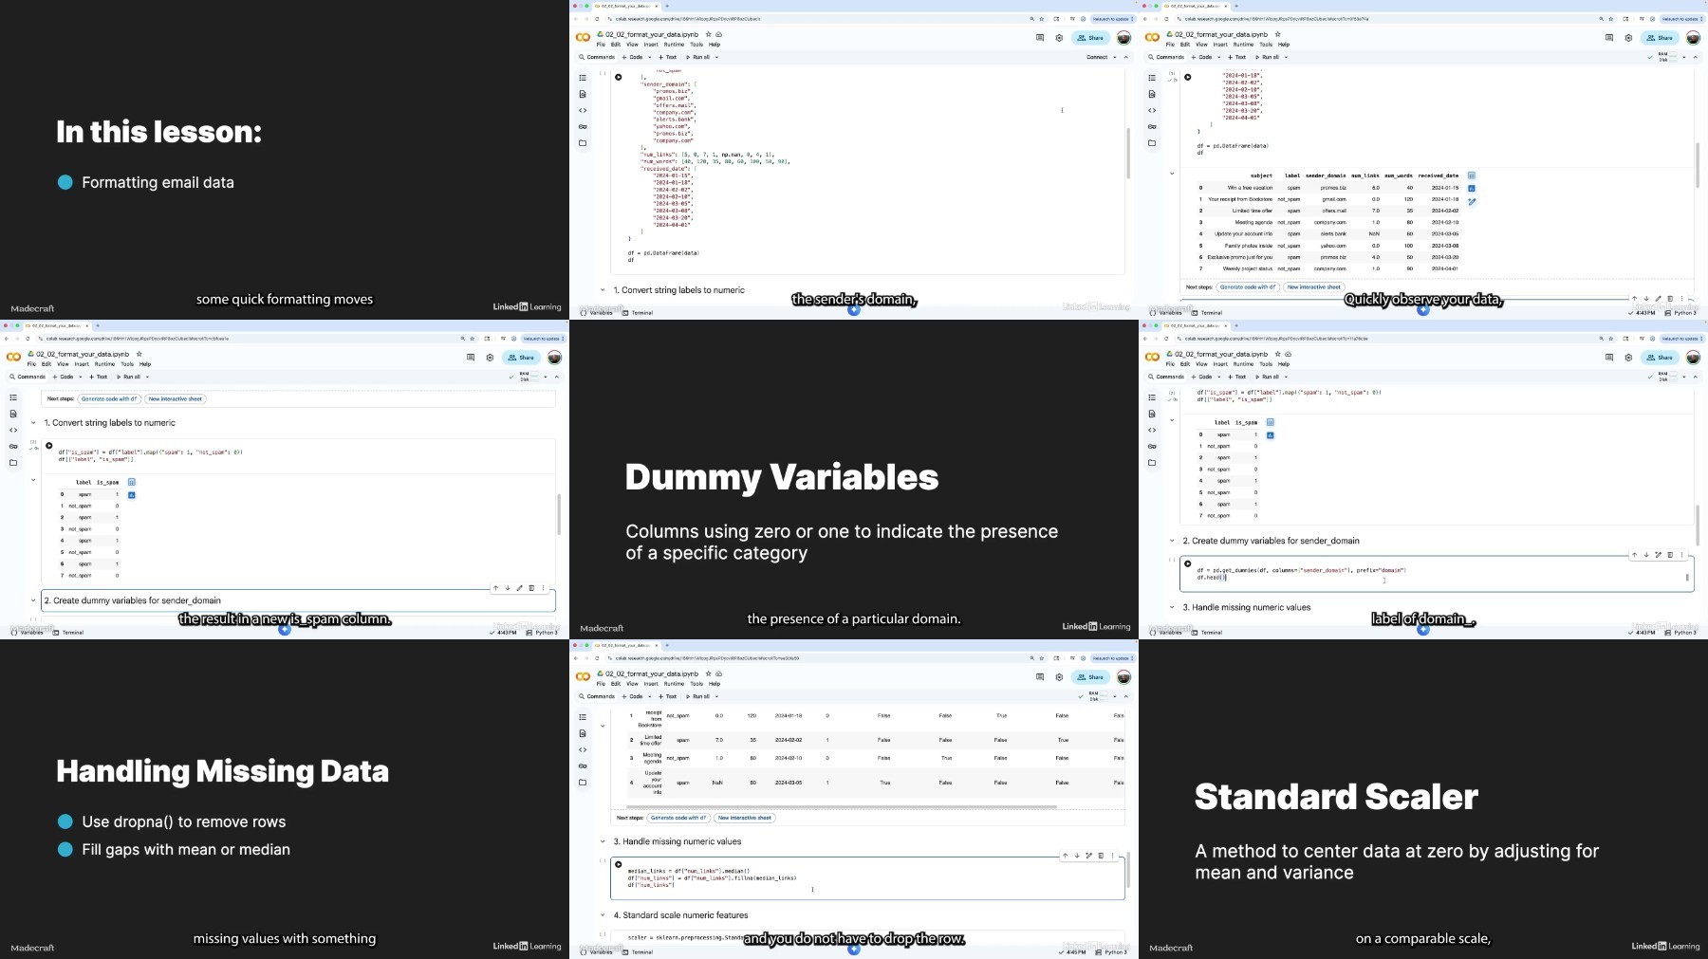Collapse '3. Handle missing numeric values' below get_dummies cell
This screenshot has width=1708, height=959.
[x=1172, y=607]
